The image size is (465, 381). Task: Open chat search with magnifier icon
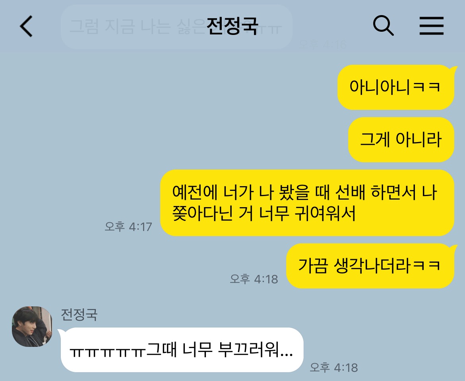pyautogui.click(x=383, y=25)
